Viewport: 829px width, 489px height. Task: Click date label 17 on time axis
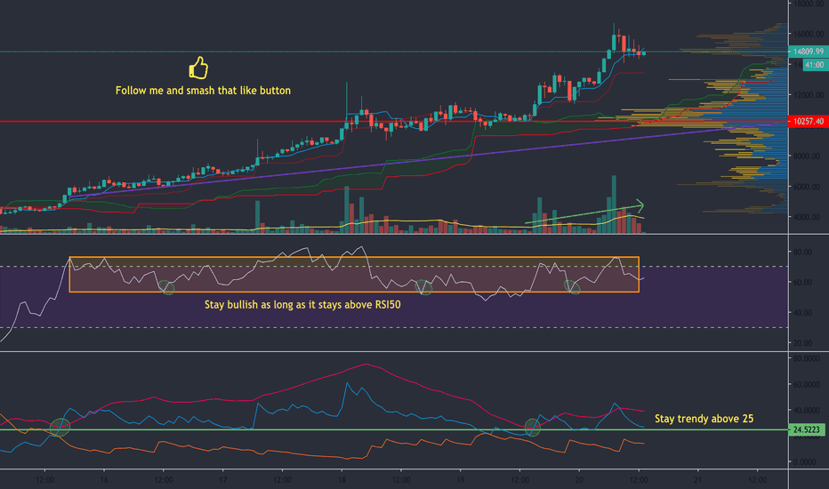coord(223,480)
